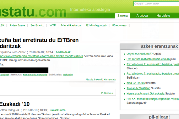The width and height of the screenshot is (179, 119).
Task: Click the empty box above azken erantzunak
Action: [149, 37]
